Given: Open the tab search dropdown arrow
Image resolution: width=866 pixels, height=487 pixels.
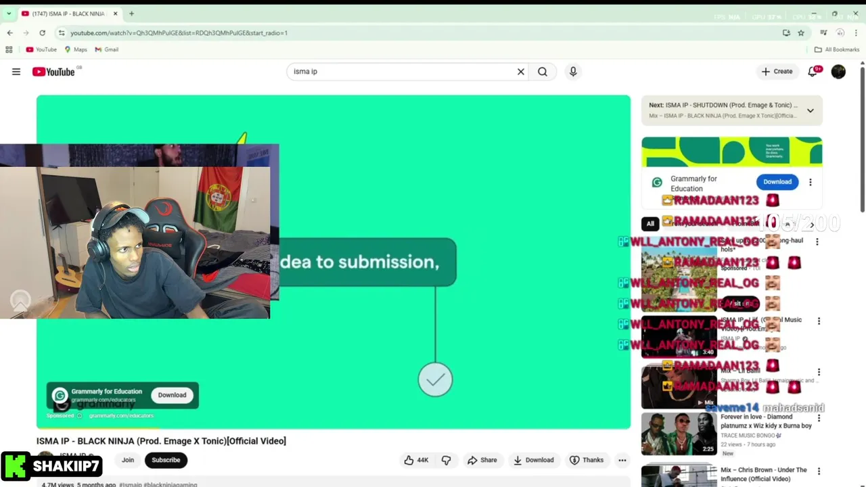Looking at the screenshot, I should [9, 14].
